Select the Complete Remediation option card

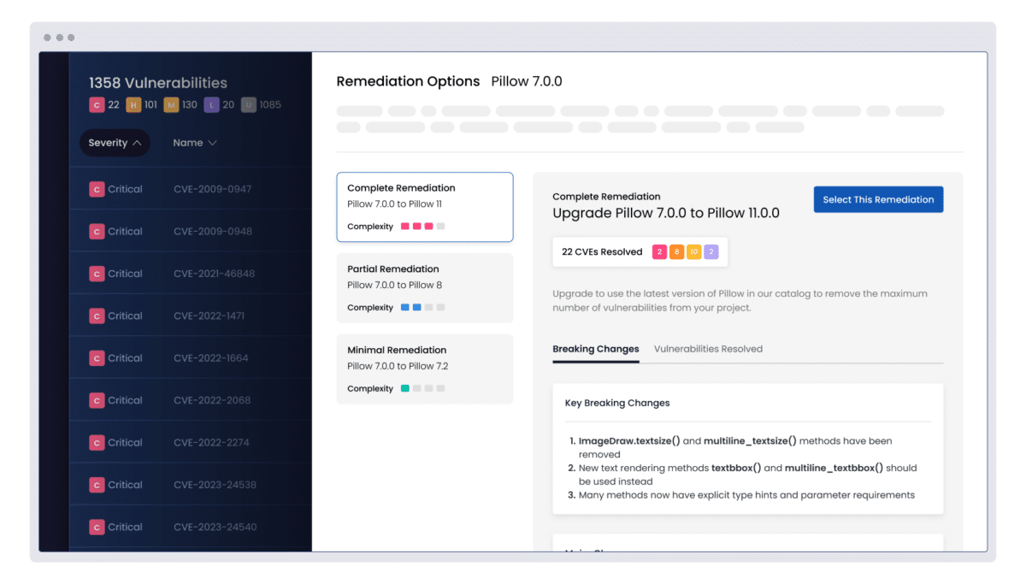(425, 207)
